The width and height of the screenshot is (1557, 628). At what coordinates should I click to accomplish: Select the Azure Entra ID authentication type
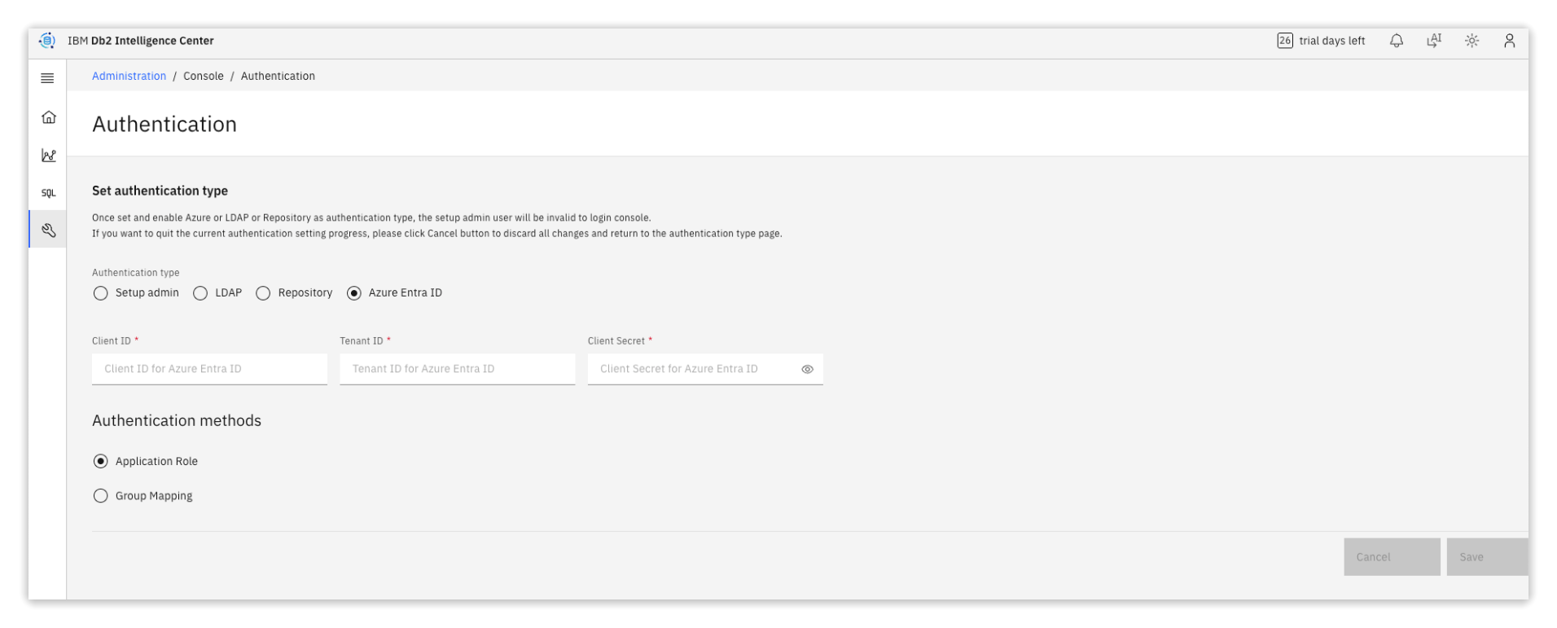[x=353, y=293]
